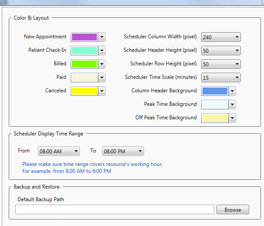Open the From time dropdown 08:00 AM
Image resolution: width=264 pixels, height=226 pixels.
[x=59, y=151]
